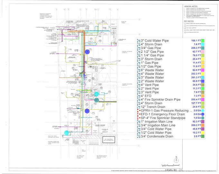Select the pink swatch for 2 1/2" Gas Pipe
The height and width of the screenshot is (174, 219).
(x=203, y=52)
